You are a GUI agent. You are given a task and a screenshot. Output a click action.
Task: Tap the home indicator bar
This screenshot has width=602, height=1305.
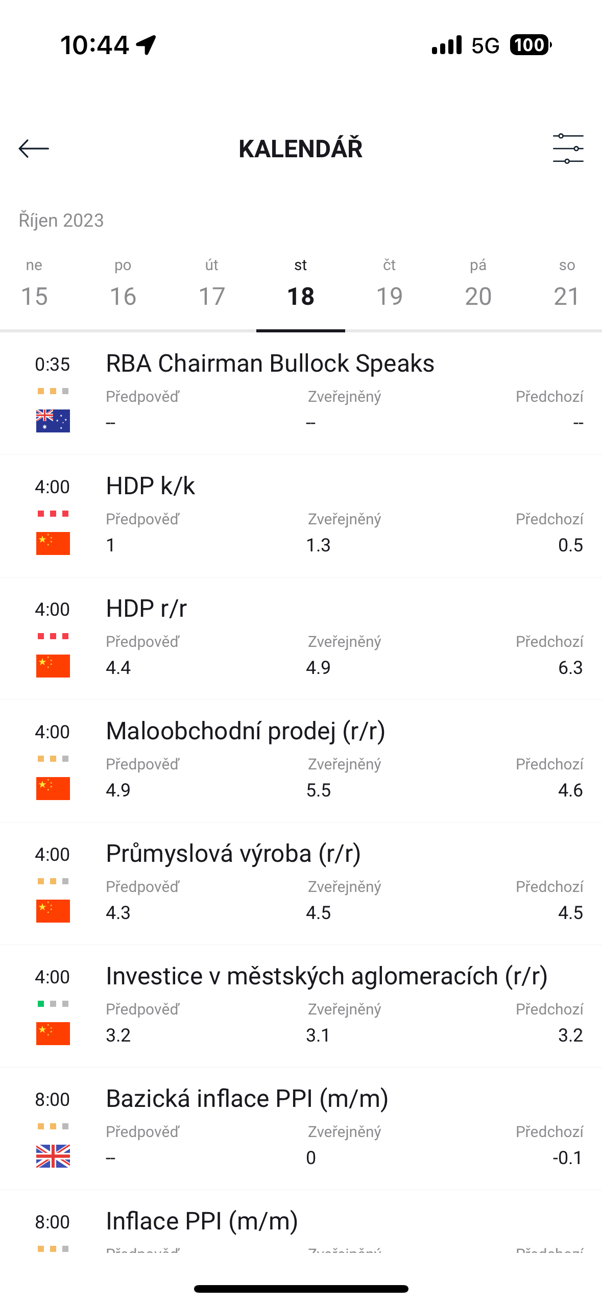[301, 1289]
